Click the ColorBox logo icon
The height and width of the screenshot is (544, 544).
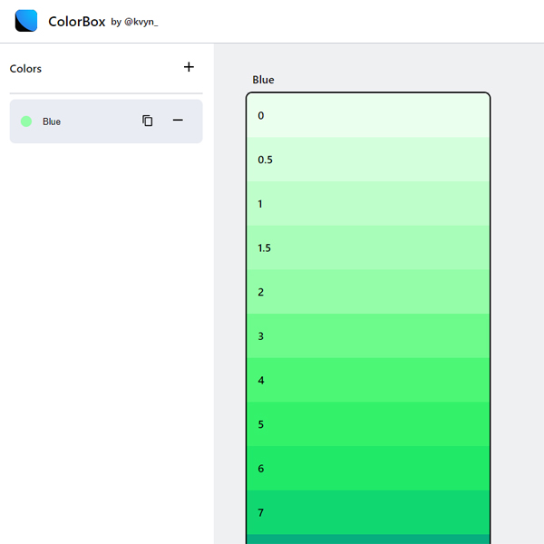pyautogui.click(x=26, y=21)
